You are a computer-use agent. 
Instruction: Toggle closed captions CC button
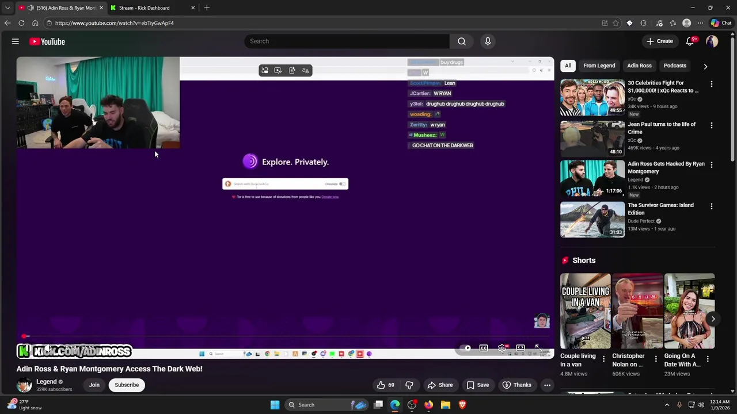tap(484, 348)
